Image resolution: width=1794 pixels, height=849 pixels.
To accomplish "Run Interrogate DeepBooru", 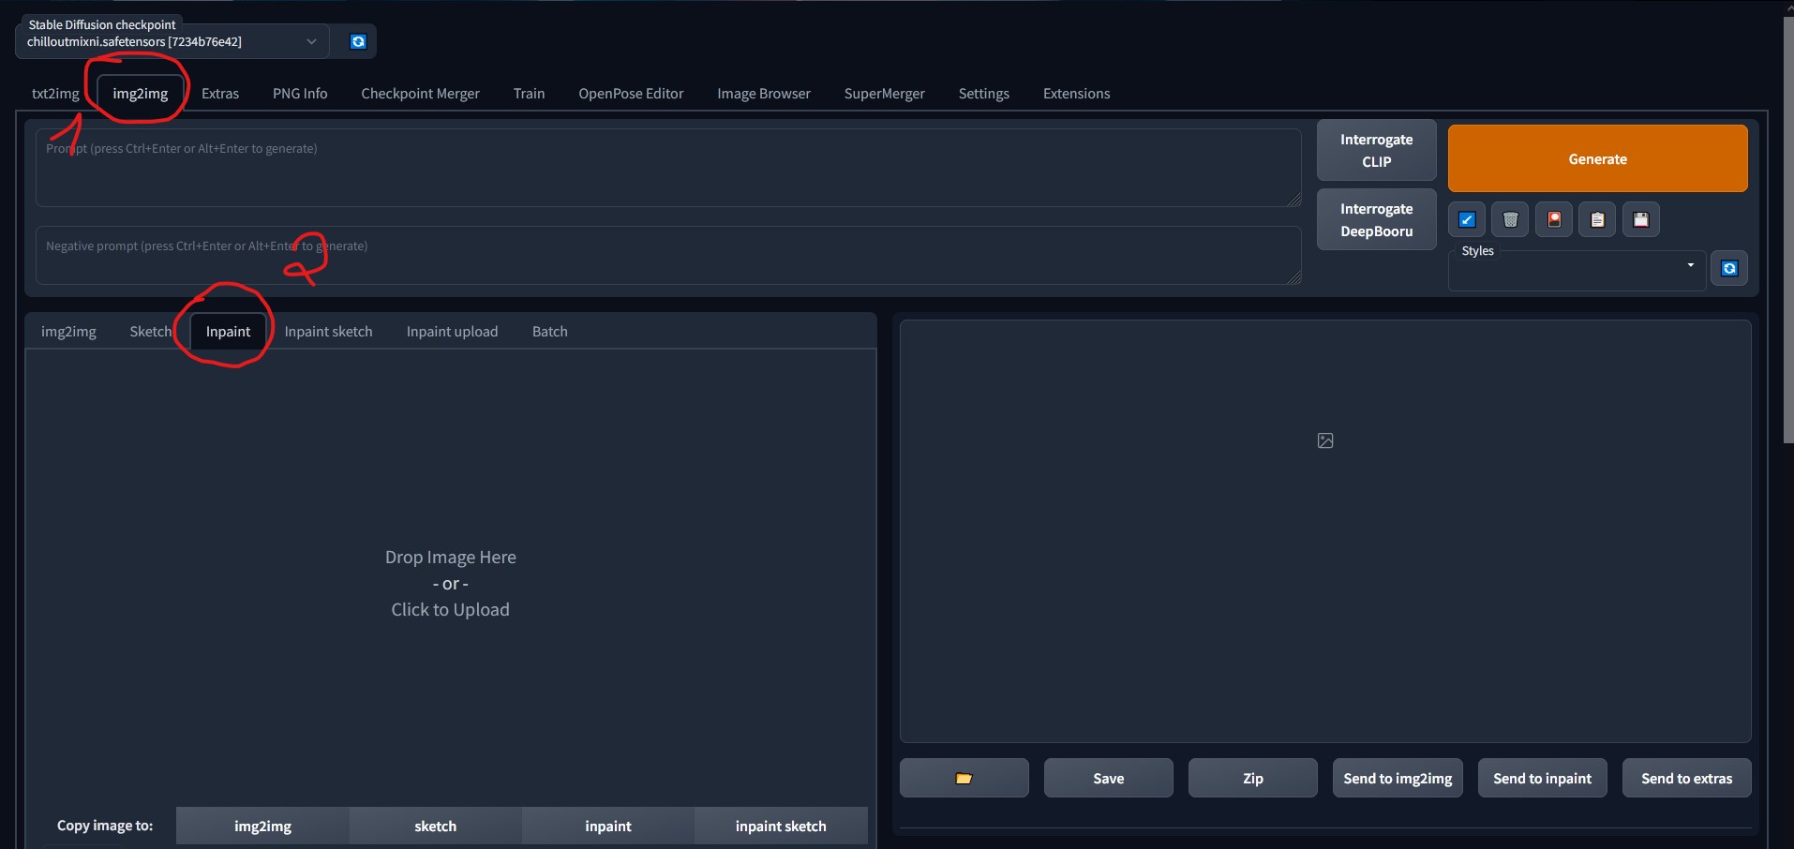I will click(x=1376, y=220).
